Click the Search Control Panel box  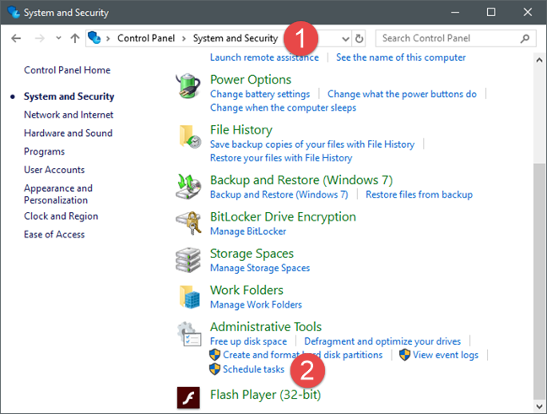pyautogui.click(x=456, y=38)
